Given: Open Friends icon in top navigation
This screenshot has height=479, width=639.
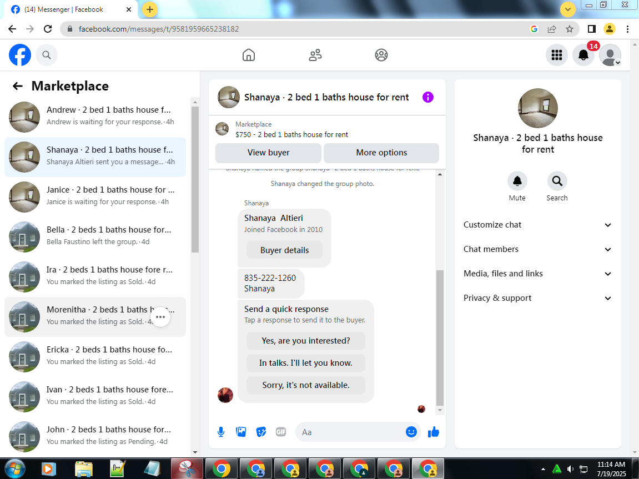Looking at the screenshot, I should click(315, 55).
